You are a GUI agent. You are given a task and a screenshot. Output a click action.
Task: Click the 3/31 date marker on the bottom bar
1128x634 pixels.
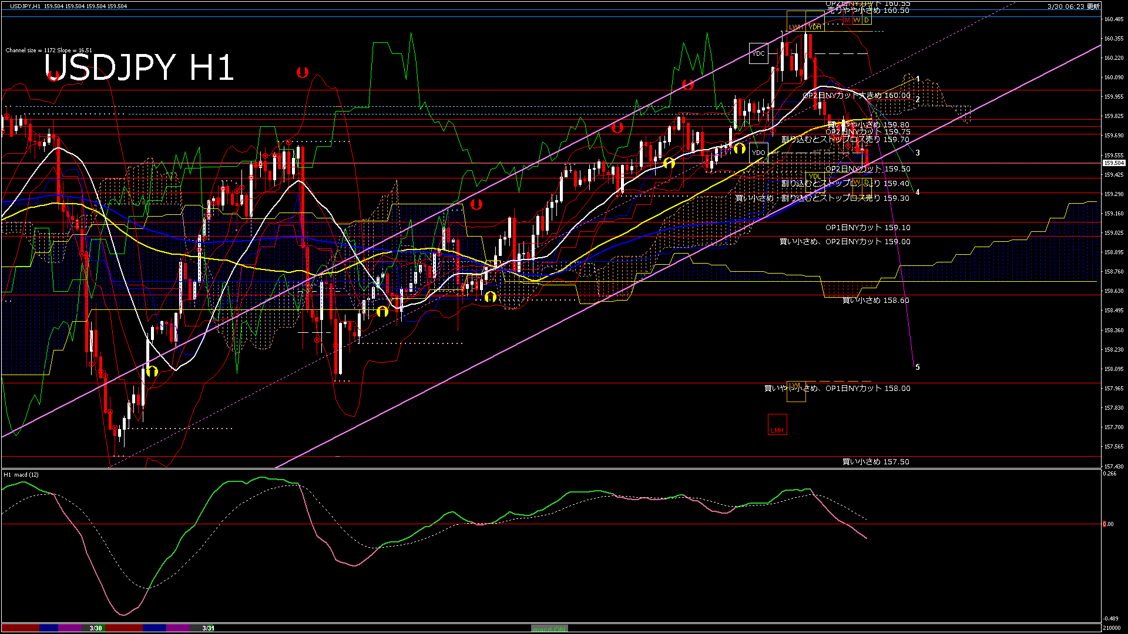tap(207, 628)
